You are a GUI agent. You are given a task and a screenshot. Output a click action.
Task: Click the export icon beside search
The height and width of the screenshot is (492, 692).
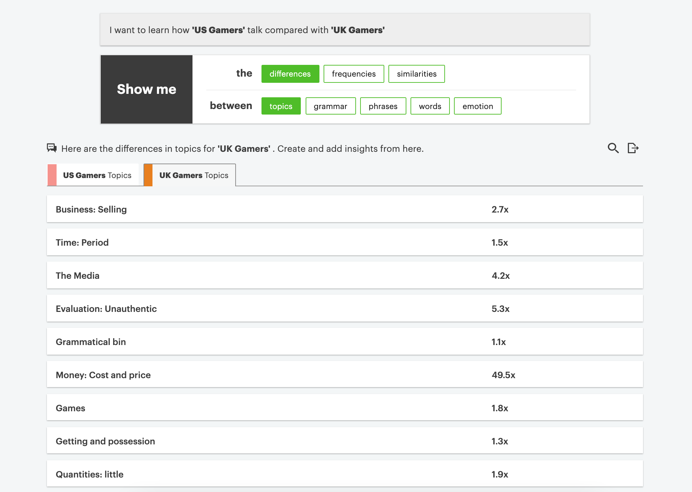pos(633,148)
